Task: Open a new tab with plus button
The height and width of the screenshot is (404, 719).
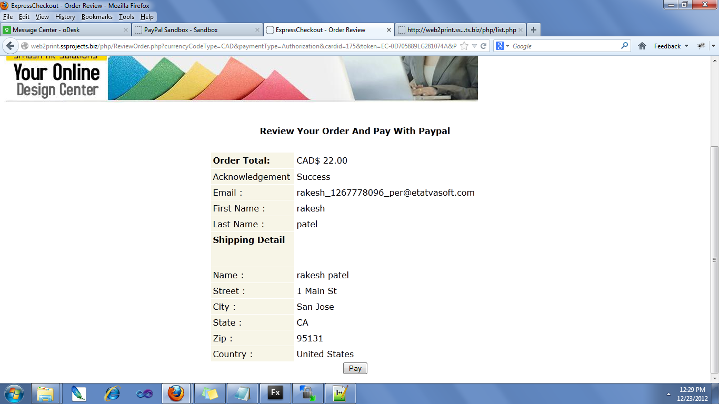Action: [534, 30]
